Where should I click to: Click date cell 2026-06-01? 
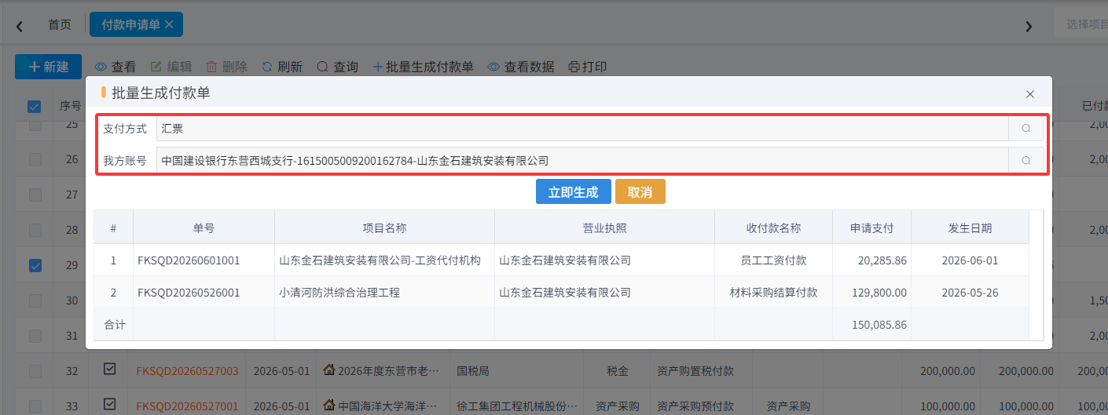970,260
